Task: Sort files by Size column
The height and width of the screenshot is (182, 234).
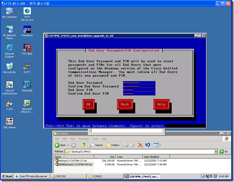Action: [105, 157]
